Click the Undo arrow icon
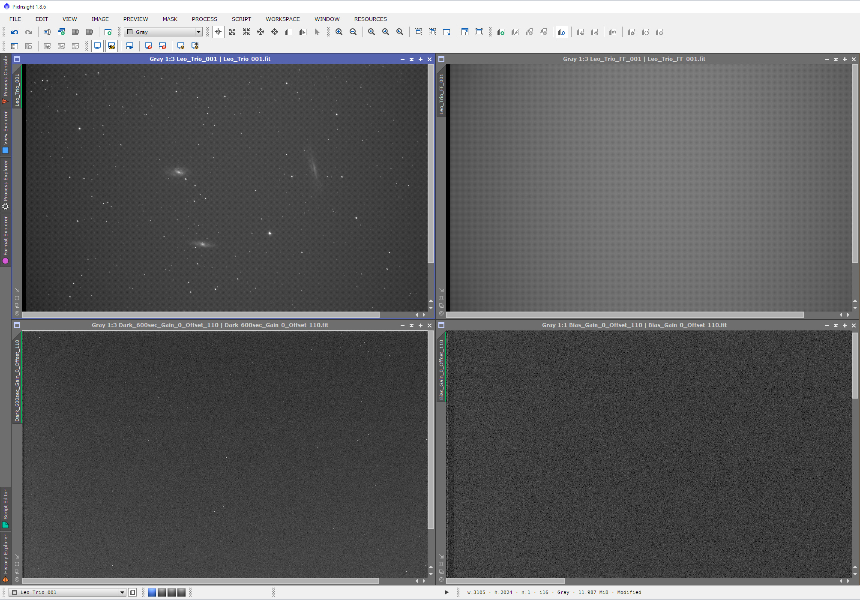The image size is (860, 600). (x=15, y=32)
